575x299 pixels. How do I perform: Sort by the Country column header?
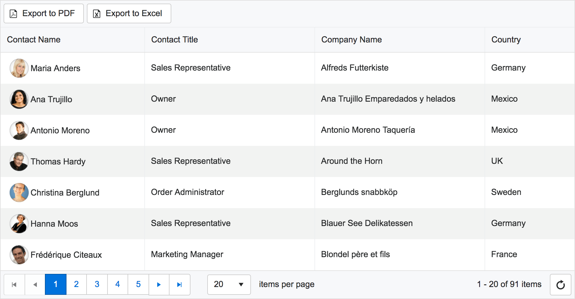click(x=506, y=39)
